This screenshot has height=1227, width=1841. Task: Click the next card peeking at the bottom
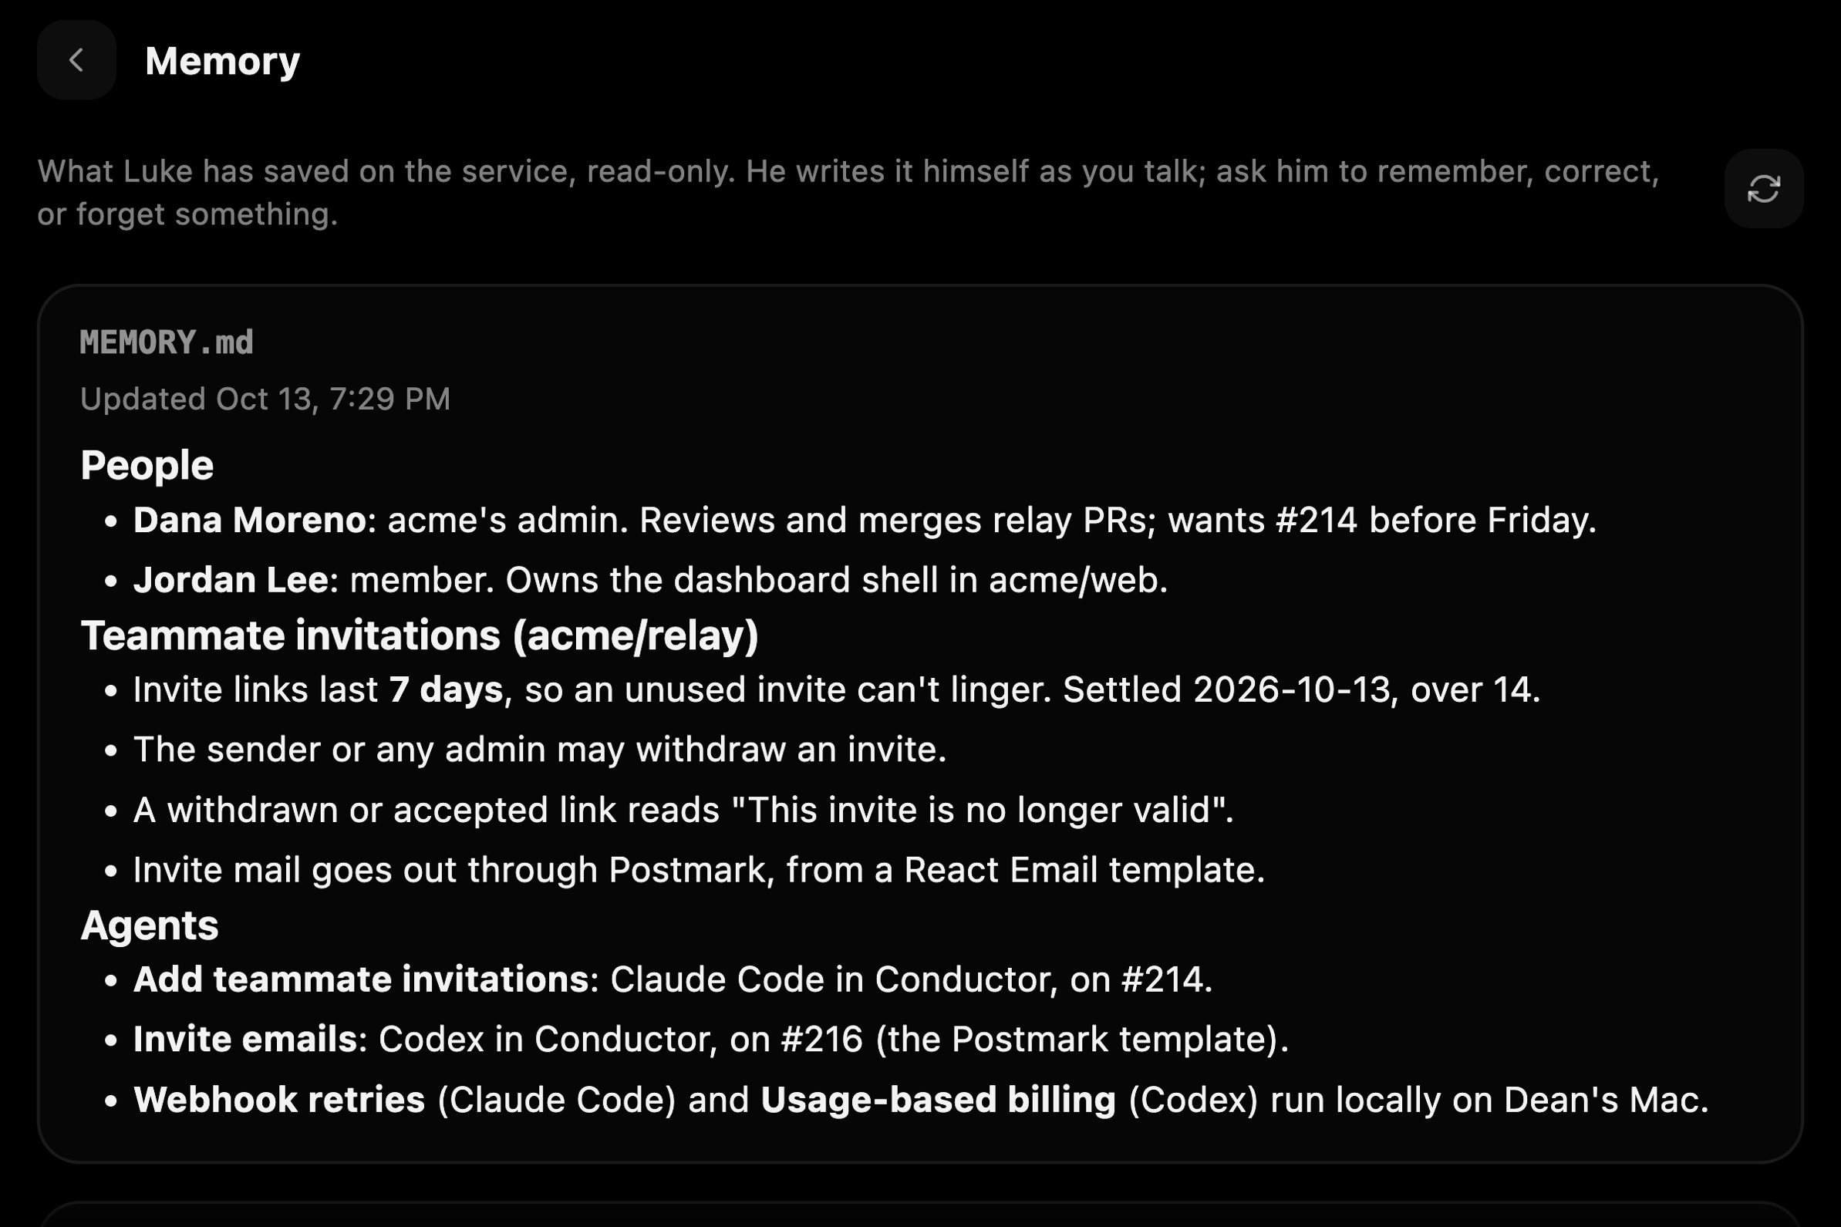(x=920, y=1214)
